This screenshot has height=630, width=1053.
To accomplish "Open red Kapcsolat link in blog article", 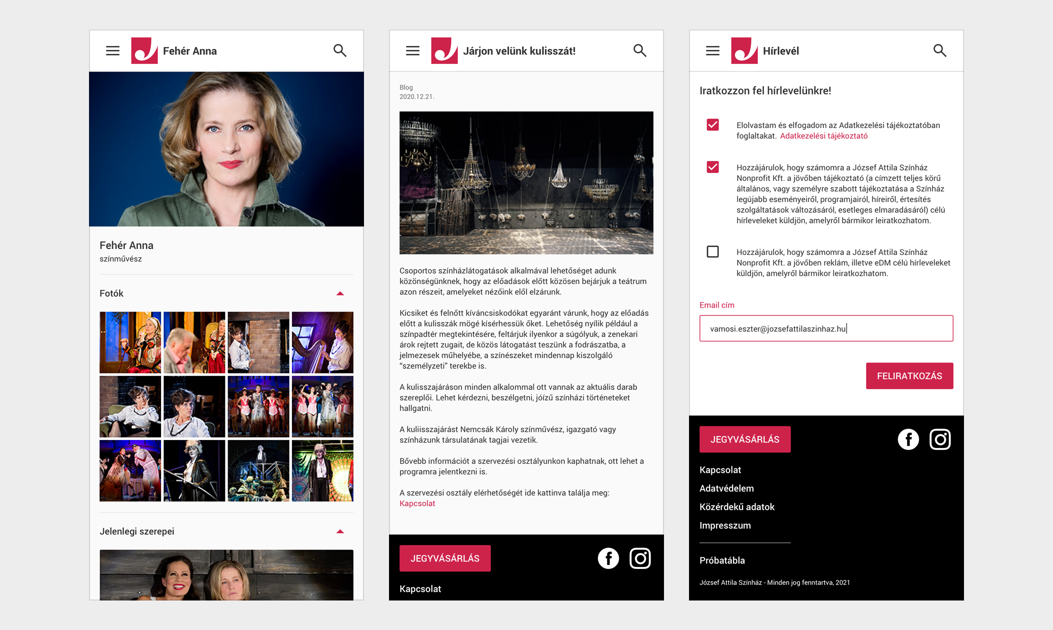I will click(417, 503).
